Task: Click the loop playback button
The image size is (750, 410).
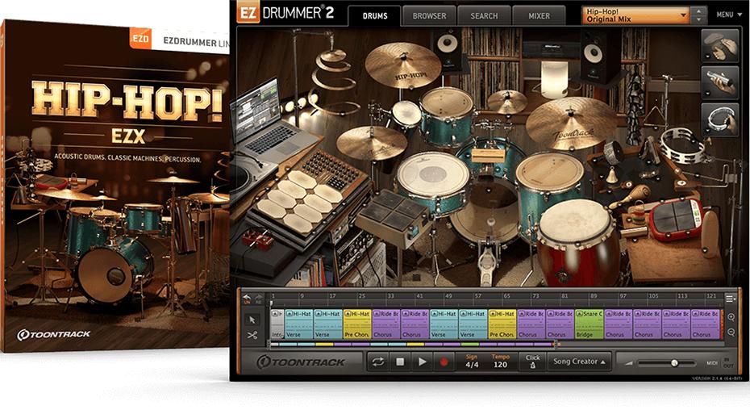Action: tap(377, 362)
